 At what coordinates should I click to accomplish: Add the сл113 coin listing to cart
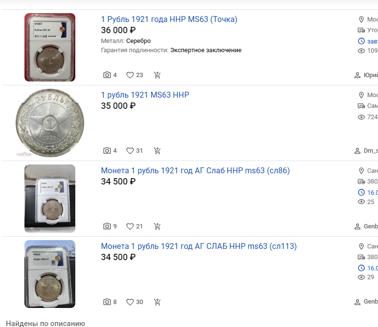pyautogui.click(x=157, y=302)
